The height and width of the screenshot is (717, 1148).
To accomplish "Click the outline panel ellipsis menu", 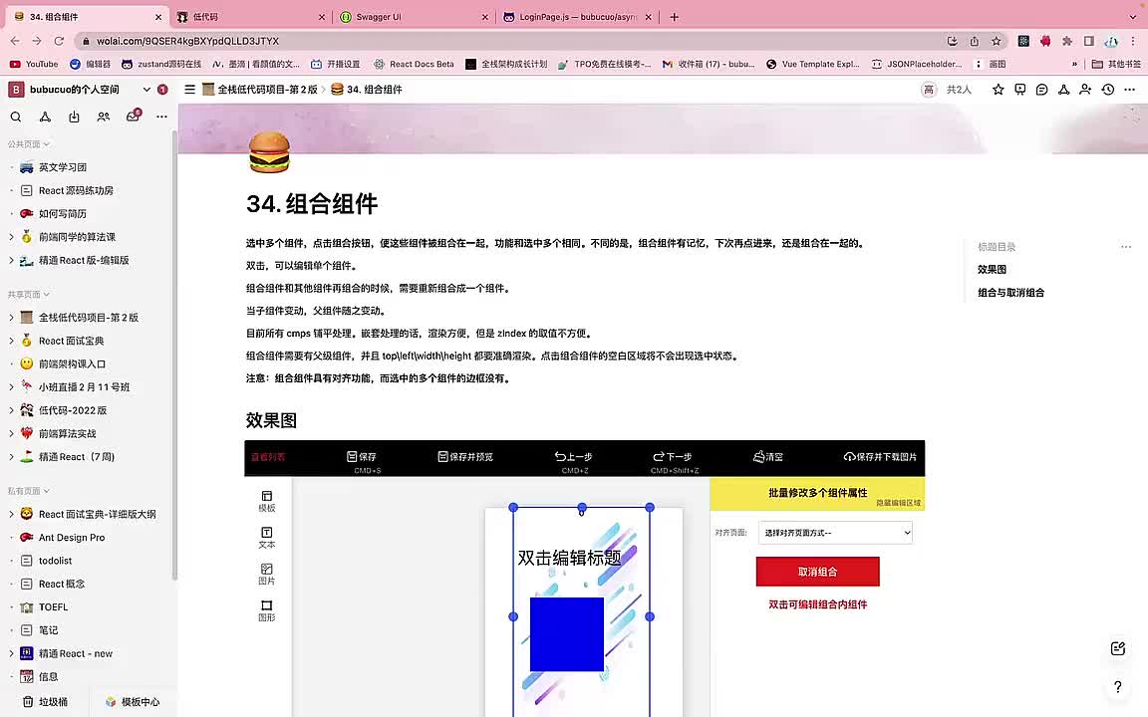I will click(x=1126, y=247).
